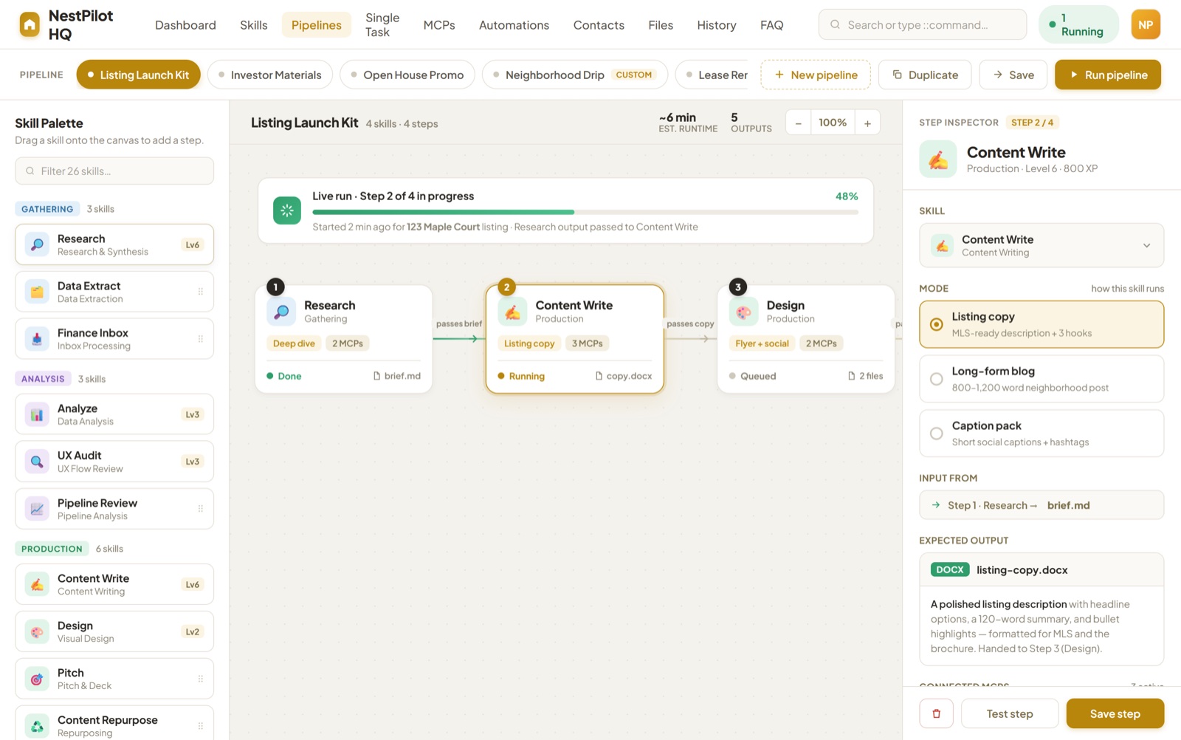Switch to the Investor Materials pipeline tab
This screenshot has height=740, width=1181.
click(270, 75)
